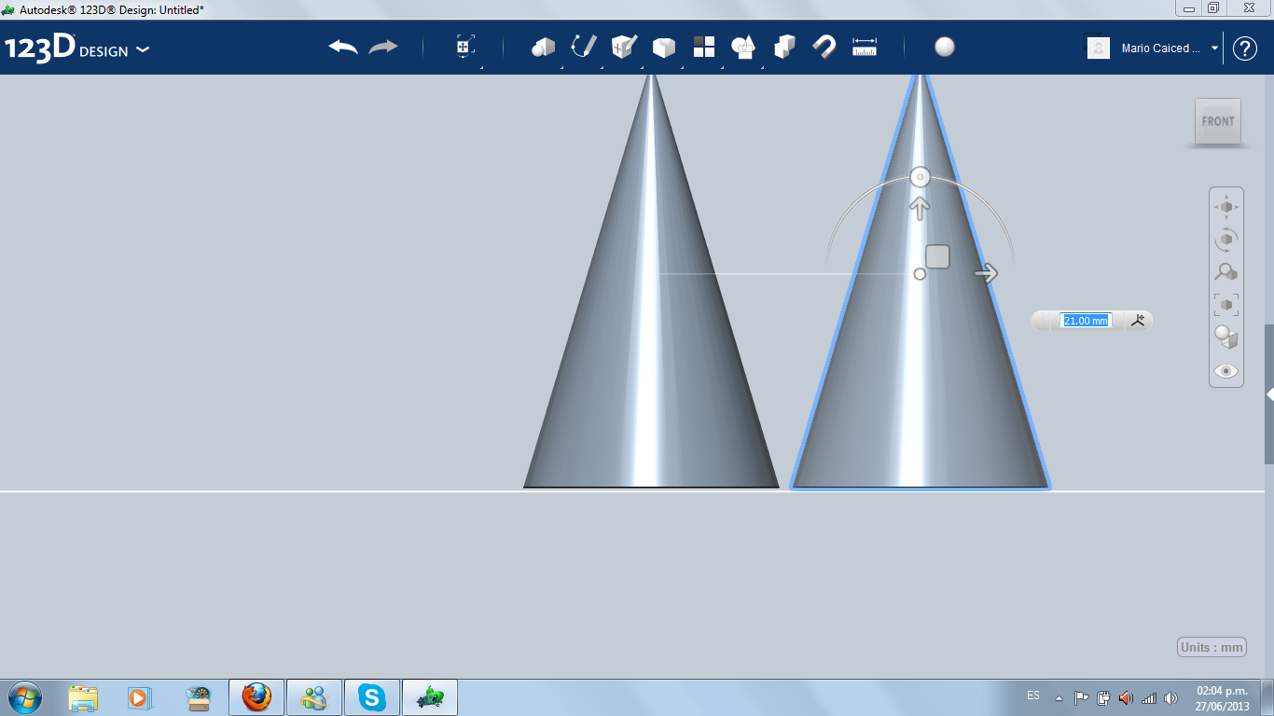Click the manipulator origin point circle

point(920,274)
